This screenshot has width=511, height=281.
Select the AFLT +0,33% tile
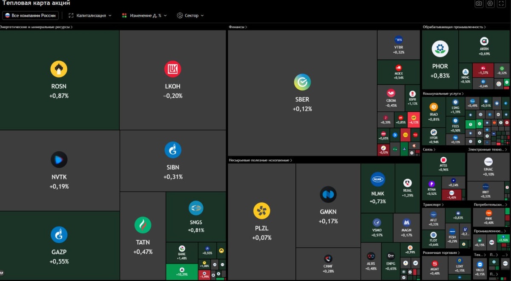[433, 218]
